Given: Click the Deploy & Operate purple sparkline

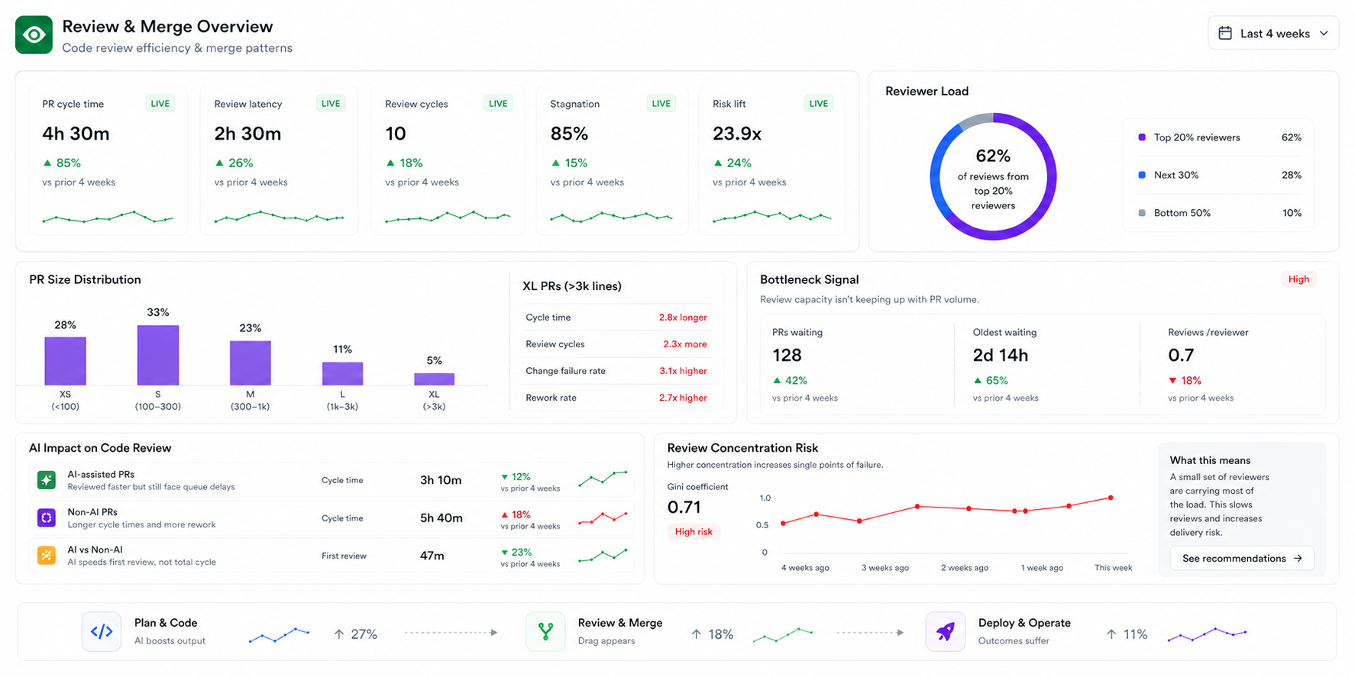Looking at the screenshot, I should (1208, 634).
